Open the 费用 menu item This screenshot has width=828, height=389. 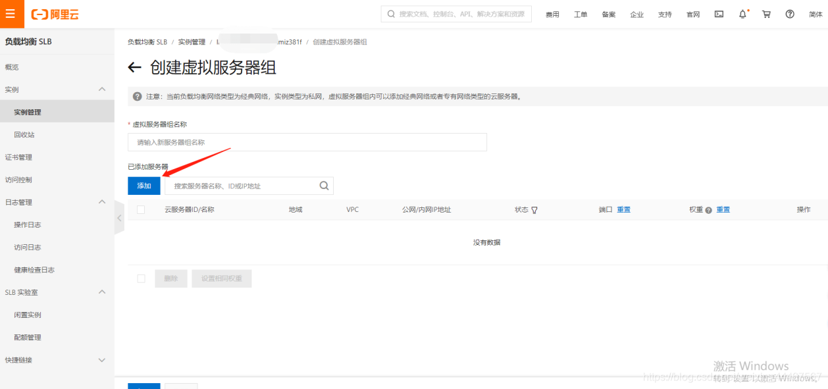(552, 13)
